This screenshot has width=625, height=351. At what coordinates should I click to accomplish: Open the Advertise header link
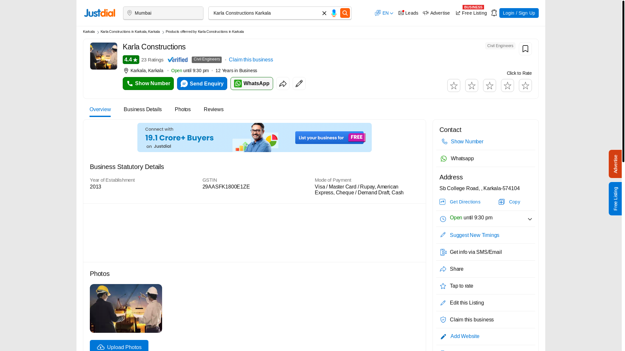click(x=436, y=13)
